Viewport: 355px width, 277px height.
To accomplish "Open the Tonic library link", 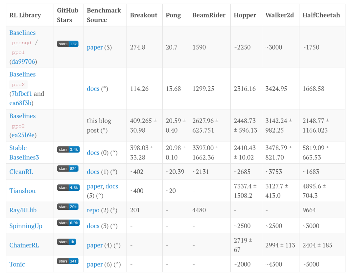I will tap(17, 264).
